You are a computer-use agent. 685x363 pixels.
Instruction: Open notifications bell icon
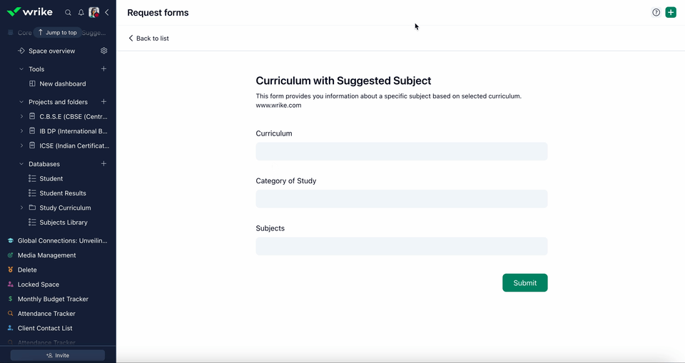tap(81, 13)
